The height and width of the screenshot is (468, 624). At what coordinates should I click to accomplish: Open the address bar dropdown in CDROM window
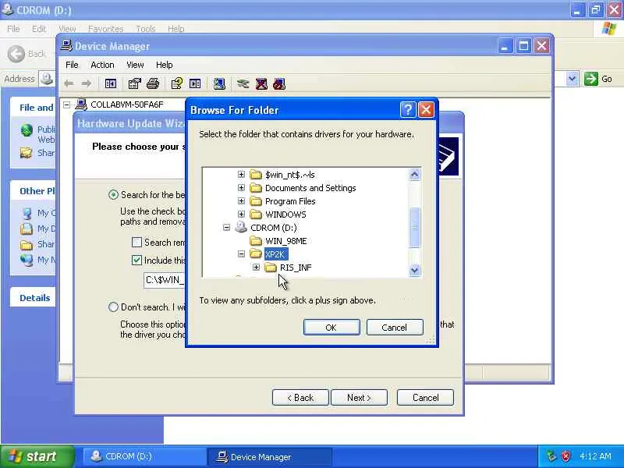click(572, 79)
